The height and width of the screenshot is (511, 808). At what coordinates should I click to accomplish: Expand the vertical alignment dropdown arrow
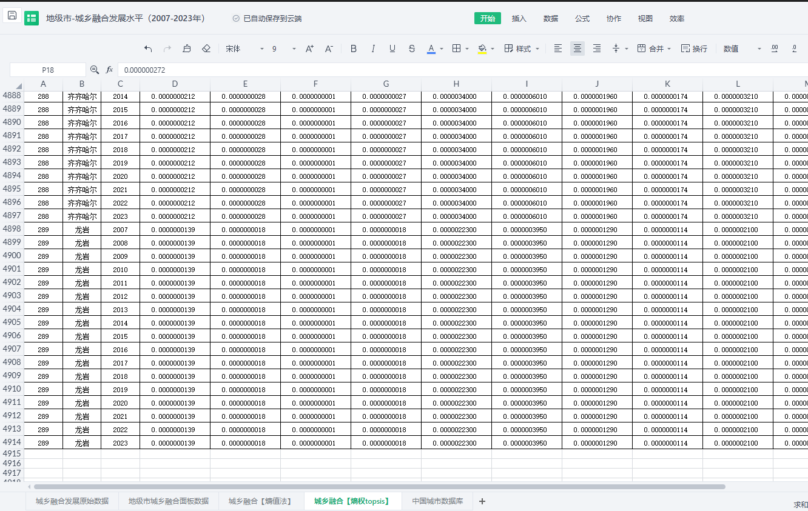[627, 48]
